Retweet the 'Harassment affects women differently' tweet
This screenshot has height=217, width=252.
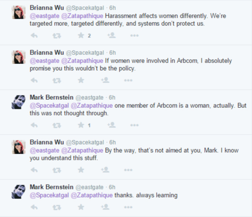pos(57,36)
